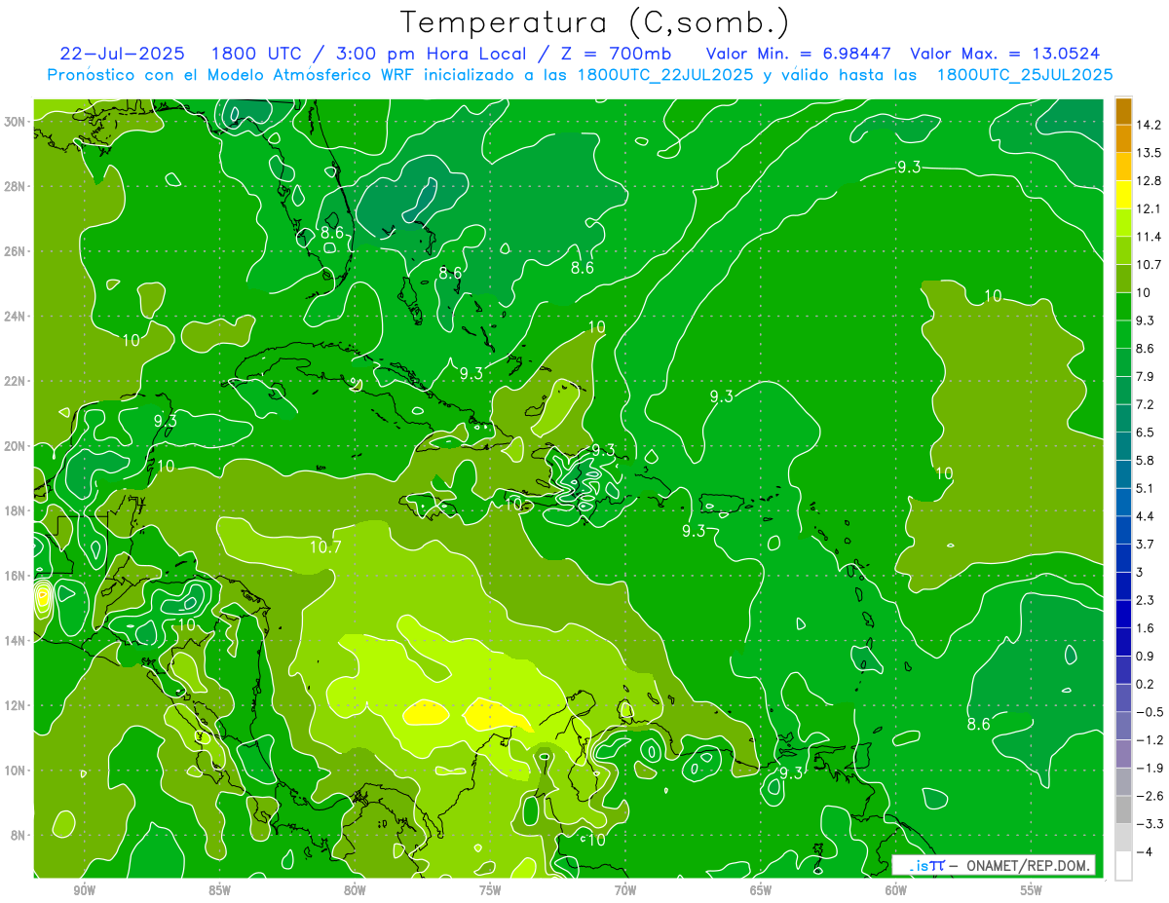This screenshot has width=1169, height=903.
Task: Click the 30N latitude axis label
Action: (16, 121)
